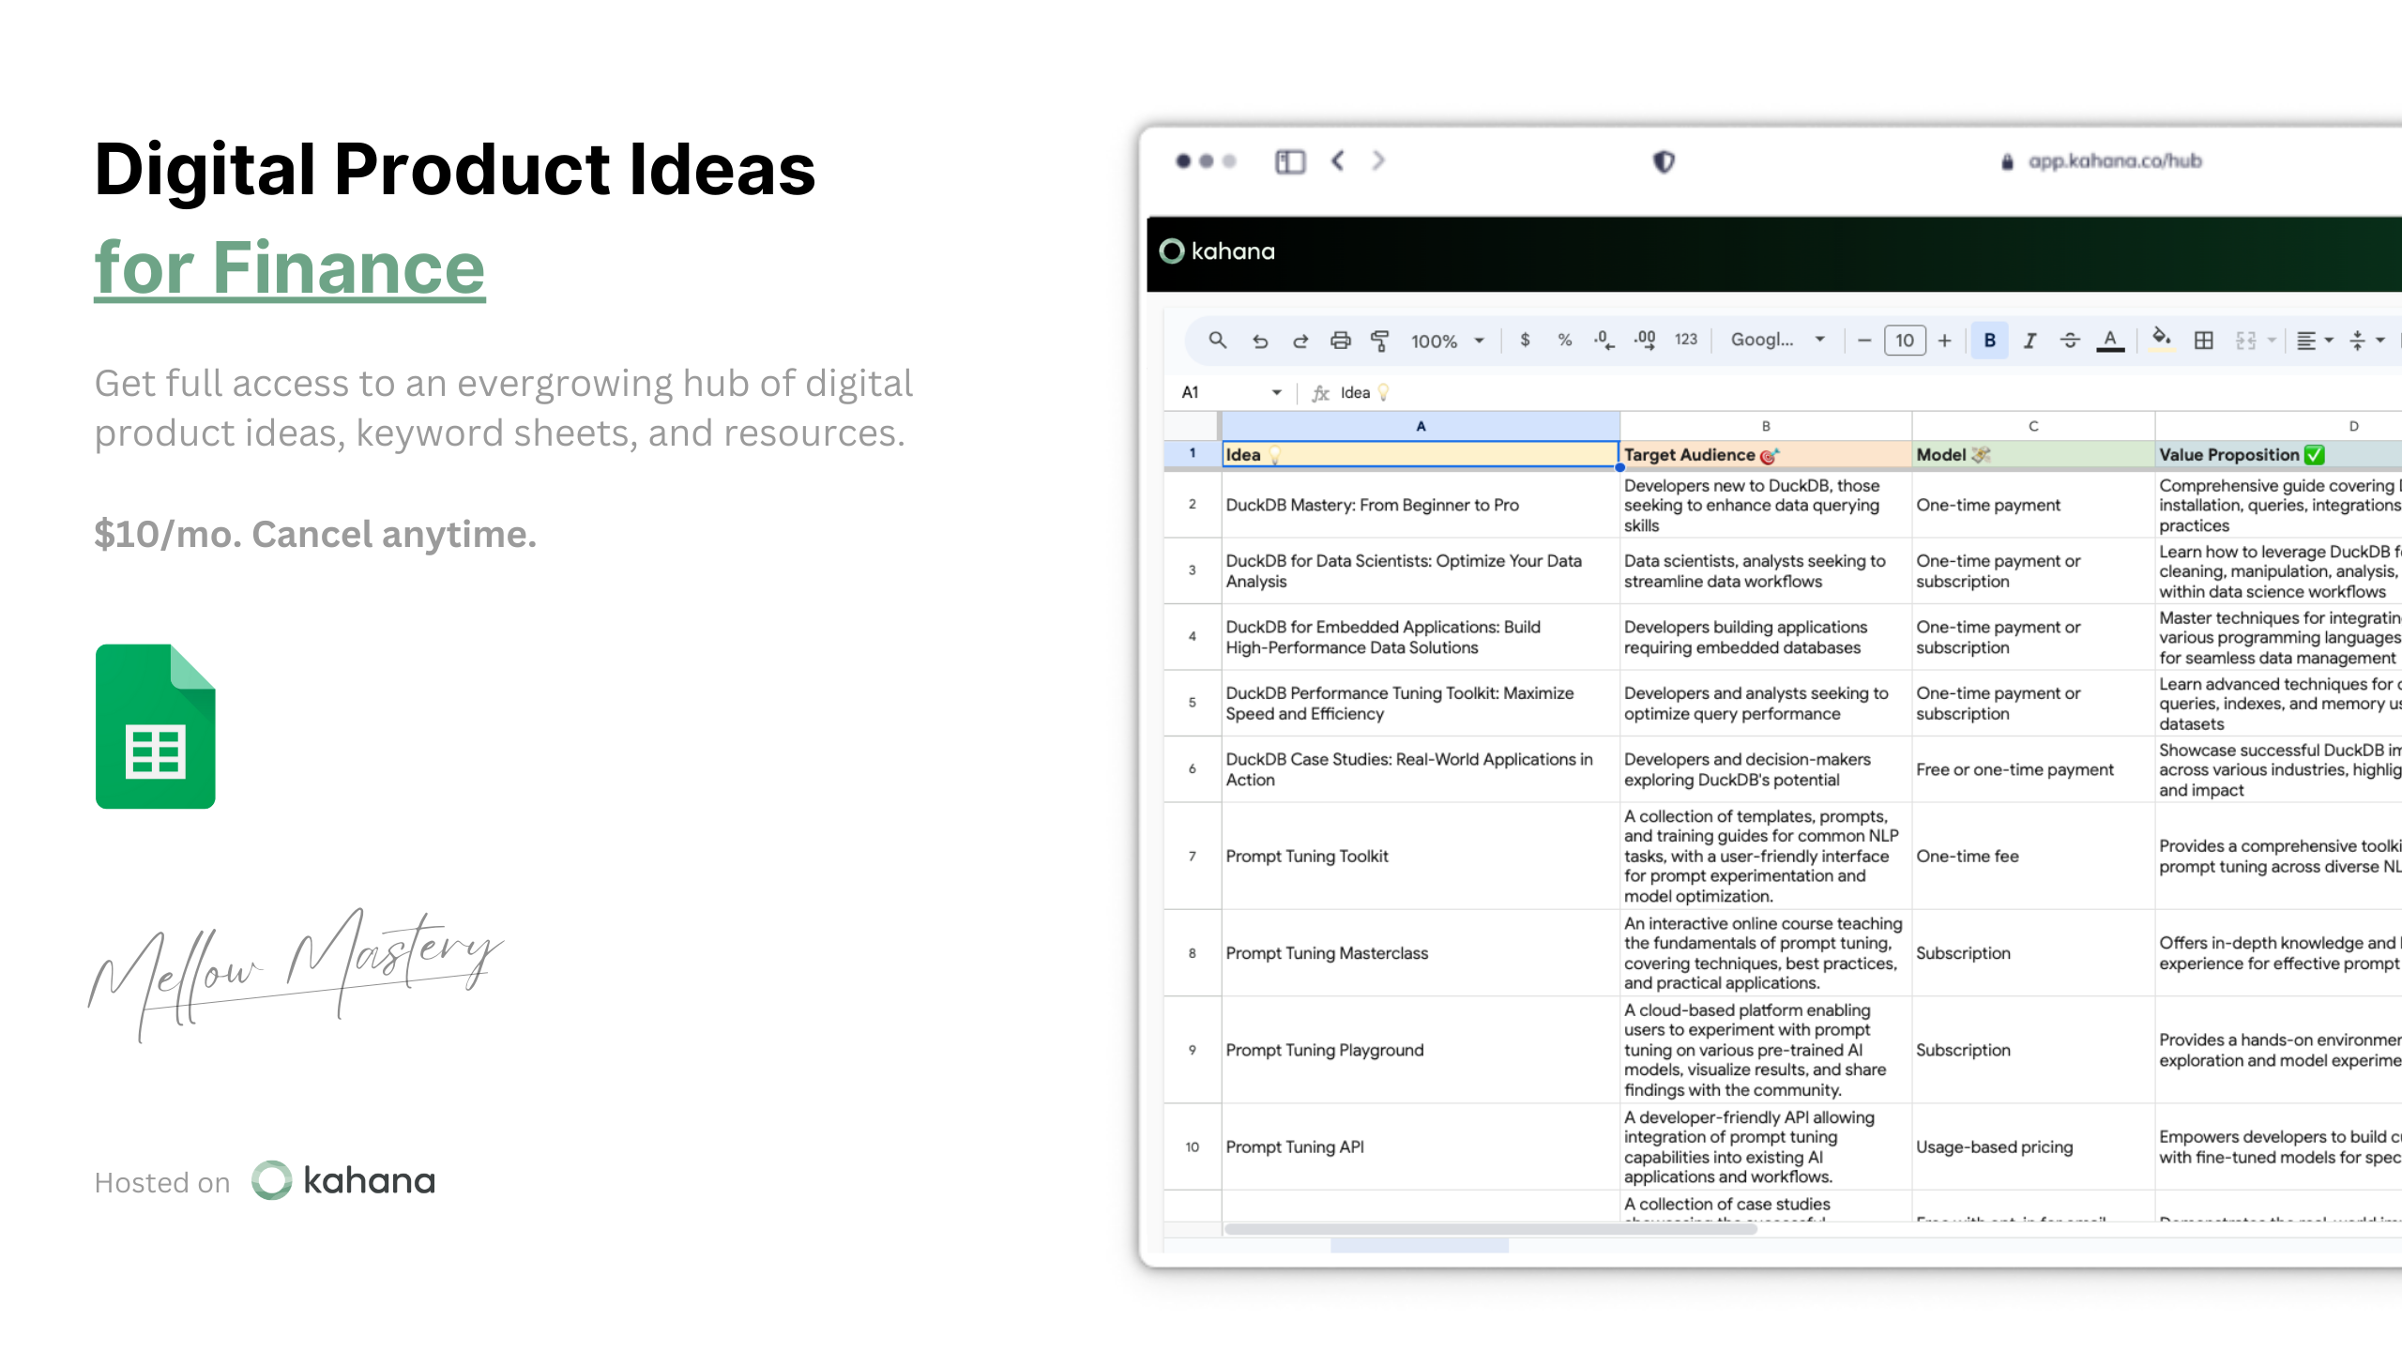
Task: Open the Googl... font family dropdown
Action: pos(1777,340)
